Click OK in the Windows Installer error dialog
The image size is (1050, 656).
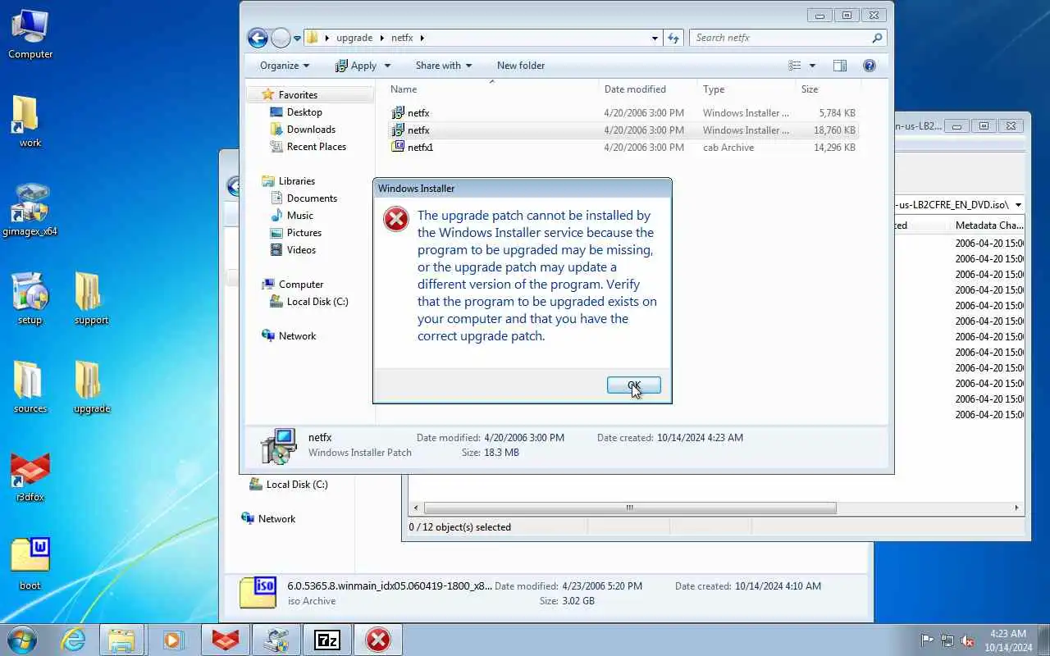[x=633, y=385]
